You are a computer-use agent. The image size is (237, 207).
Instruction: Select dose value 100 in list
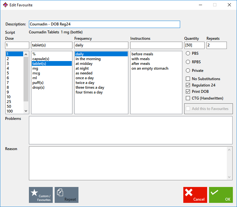pyautogui.click(x=15, y=111)
